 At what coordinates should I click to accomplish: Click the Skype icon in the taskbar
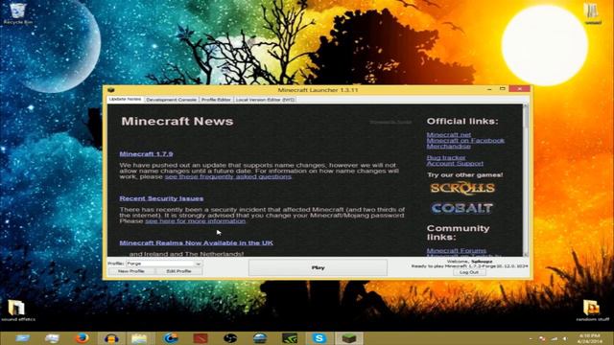[319, 338]
